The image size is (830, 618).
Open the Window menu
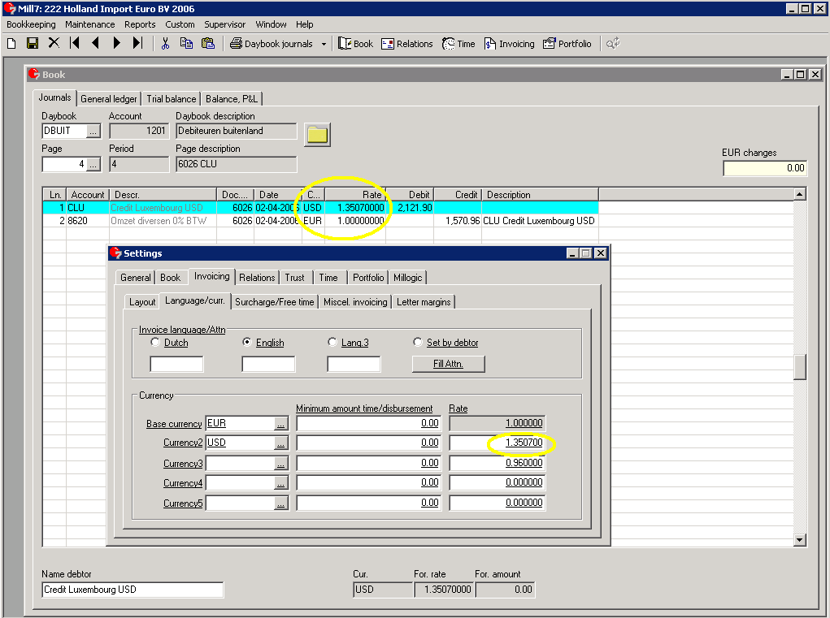pyautogui.click(x=271, y=24)
